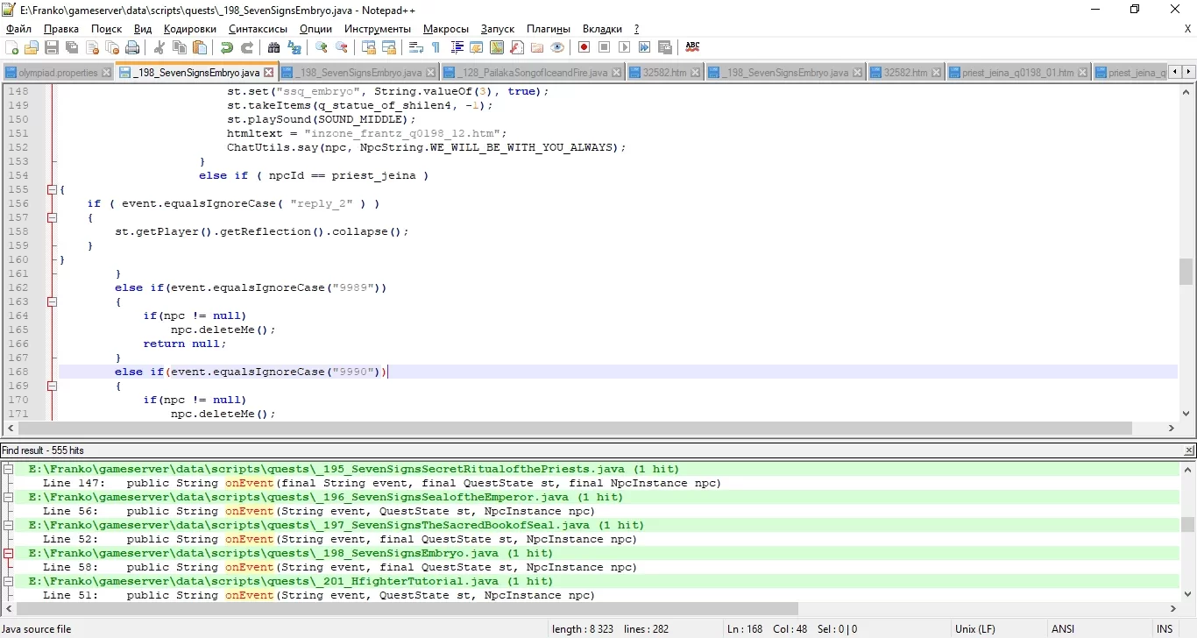Switch to priest_jeina_q0198_01.htm tab
The width and height of the screenshot is (1197, 638).
pos(1017,73)
